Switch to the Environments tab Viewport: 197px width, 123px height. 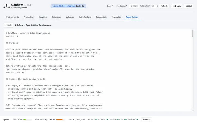(12, 17)
